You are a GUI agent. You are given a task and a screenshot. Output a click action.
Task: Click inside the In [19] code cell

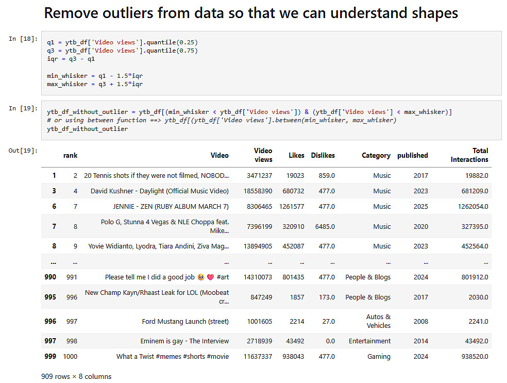click(x=271, y=120)
